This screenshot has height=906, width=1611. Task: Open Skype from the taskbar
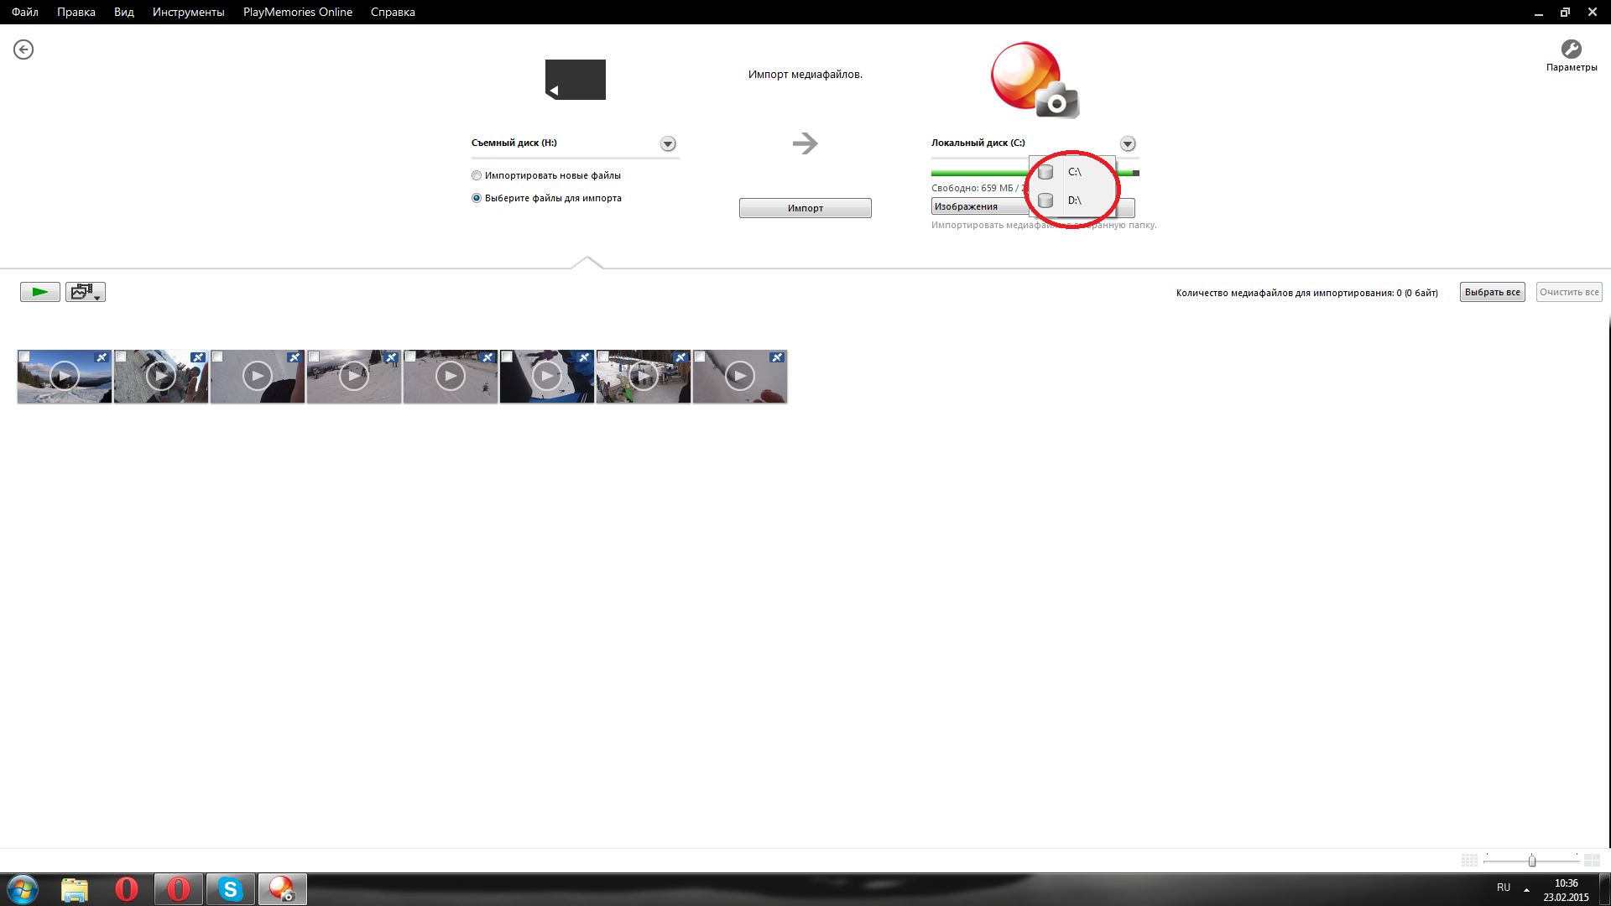point(230,888)
